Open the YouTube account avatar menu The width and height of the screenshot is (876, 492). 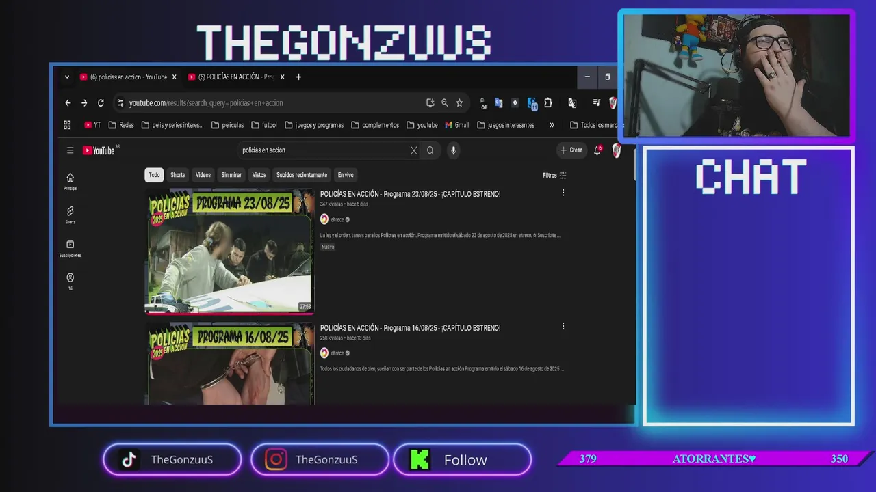coord(616,150)
